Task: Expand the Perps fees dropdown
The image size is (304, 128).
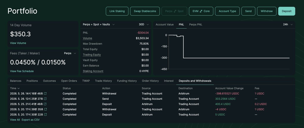Action: (70, 53)
